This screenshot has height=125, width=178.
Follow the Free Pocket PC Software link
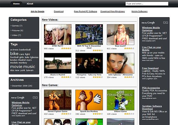[x=85, y=11]
